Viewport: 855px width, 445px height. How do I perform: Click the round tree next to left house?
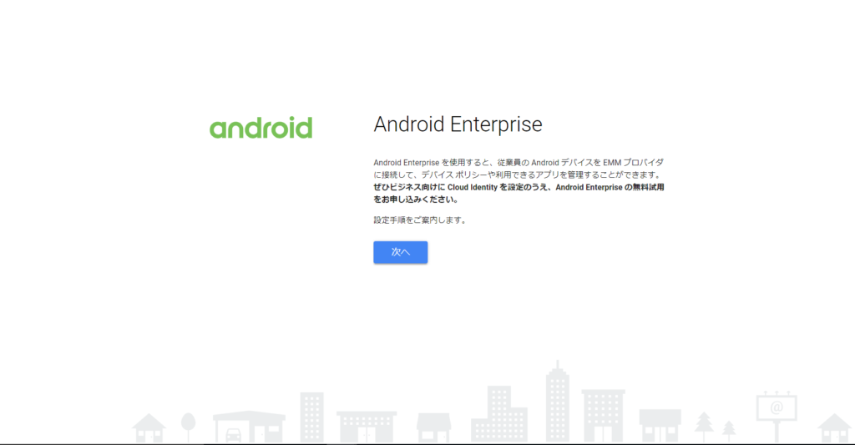click(x=188, y=427)
